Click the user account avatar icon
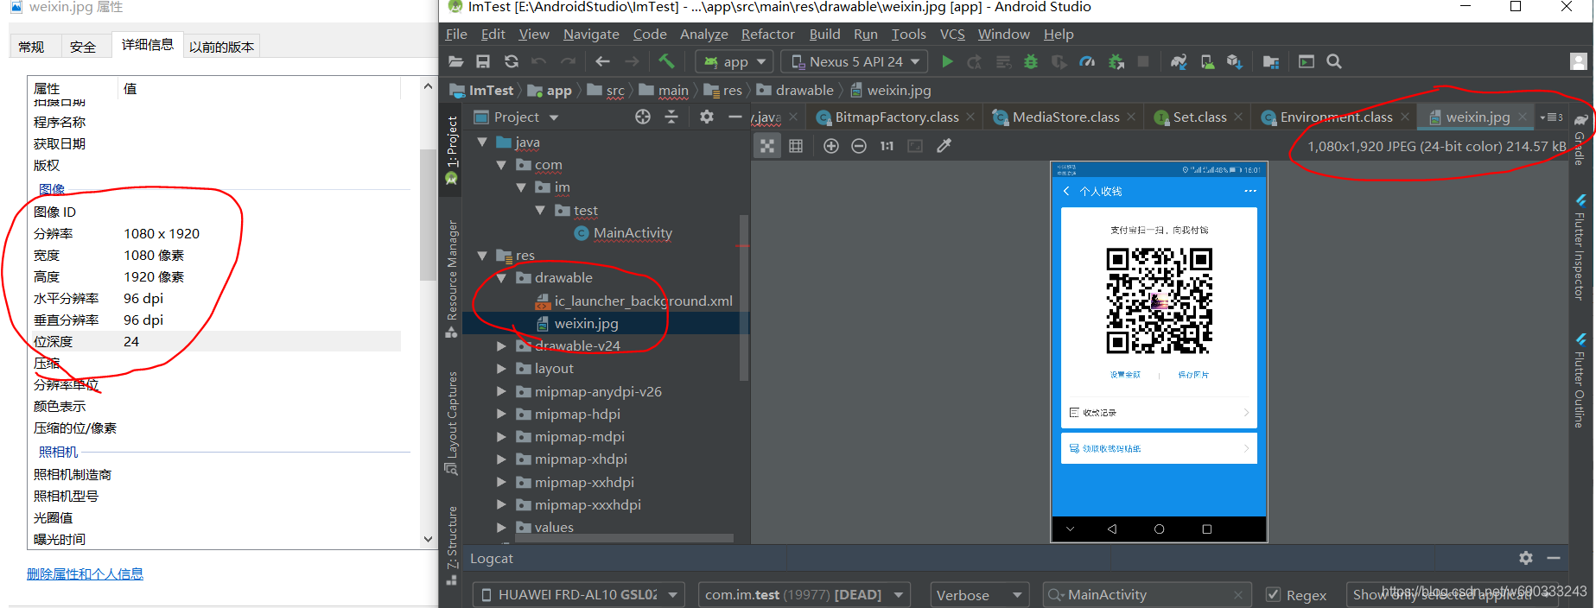Viewport: 1596px width, 608px height. pos(1579,61)
